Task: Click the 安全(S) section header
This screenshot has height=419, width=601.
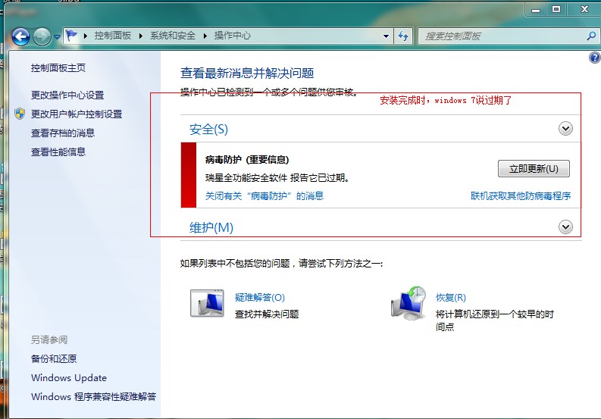Action: tap(208, 130)
